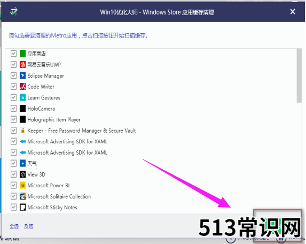Image resolution: width=306 pixels, height=244 pixels.
Task: Uncheck the 网易云音乐UWP checkbox
Action: pos(13,64)
